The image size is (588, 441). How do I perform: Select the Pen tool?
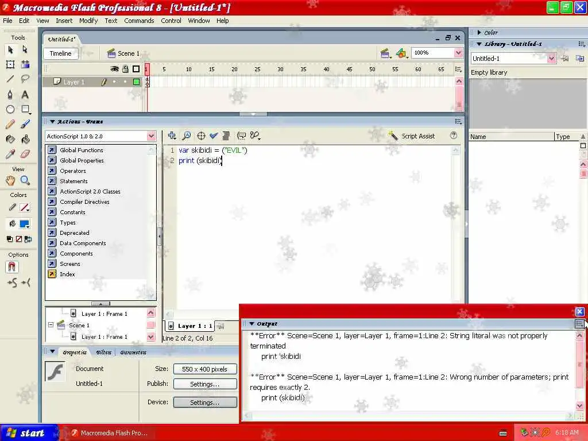click(x=10, y=94)
